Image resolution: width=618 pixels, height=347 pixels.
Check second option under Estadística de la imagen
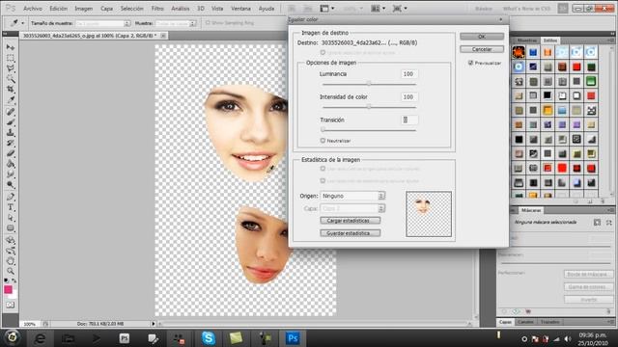coord(323,181)
